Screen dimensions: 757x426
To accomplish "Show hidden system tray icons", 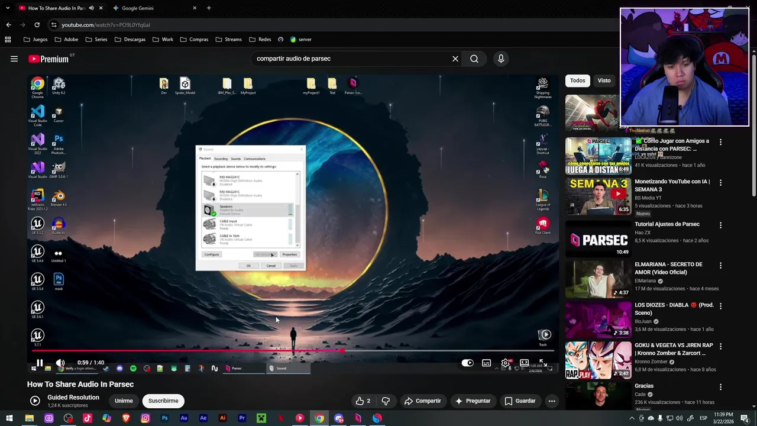I will pyautogui.click(x=632, y=418).
